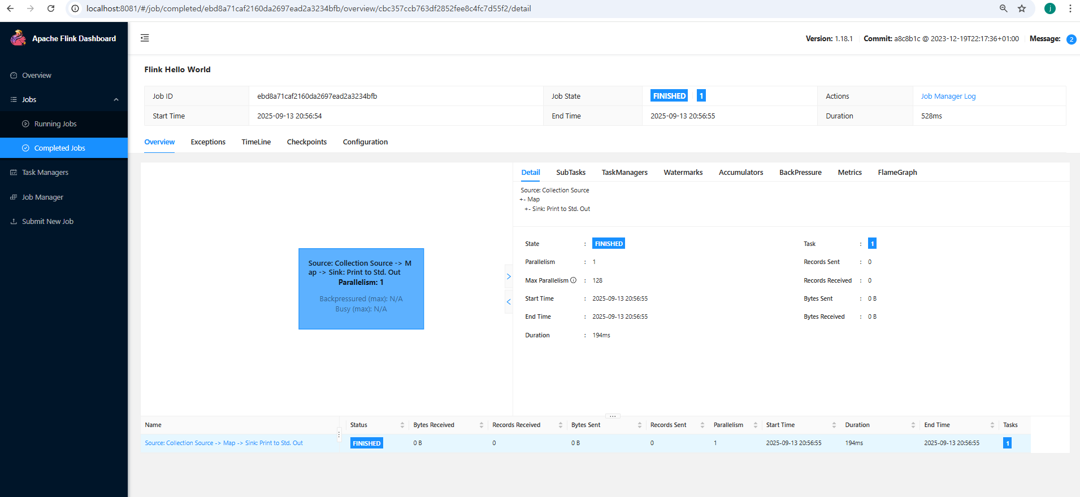Sort table by Bytes Received column
This screenshot has height=497, width=1080.
[481, 425]
